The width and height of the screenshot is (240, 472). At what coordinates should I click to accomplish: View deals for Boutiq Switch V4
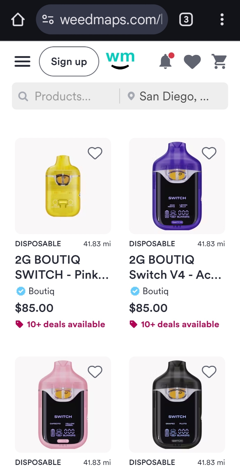pos(180,324)
